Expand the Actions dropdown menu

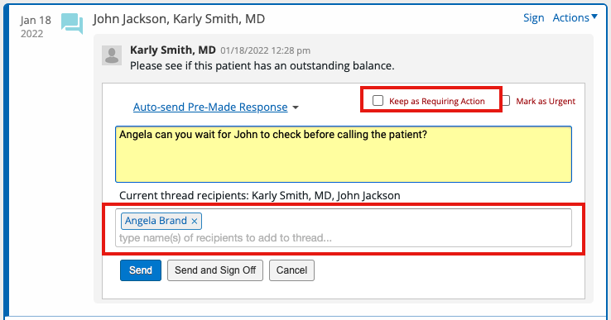[x=575, y=18]
